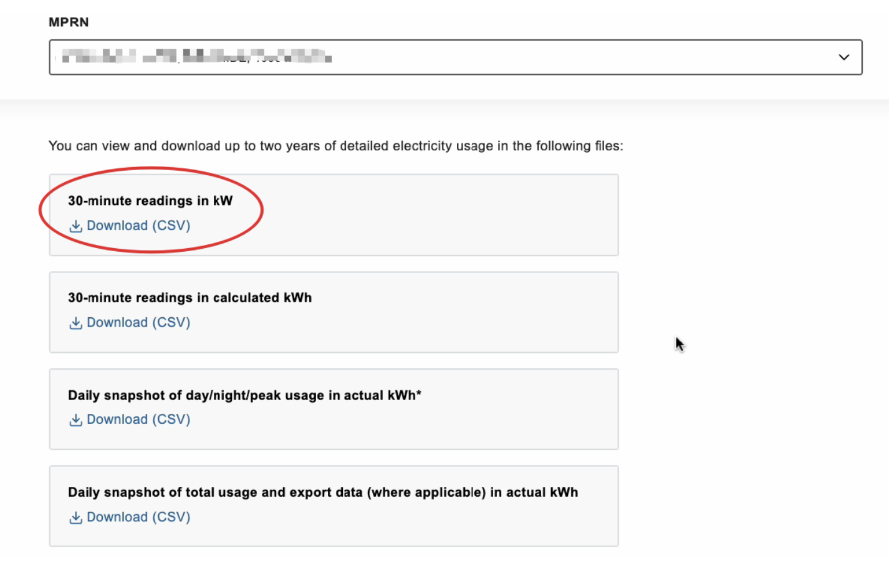The image size is (889, 566).
Task: Click the "30-minute readings in kW" heading
Action: pos(150,201)
